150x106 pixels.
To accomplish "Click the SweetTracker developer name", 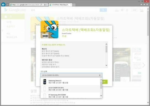I will point(66,33).
